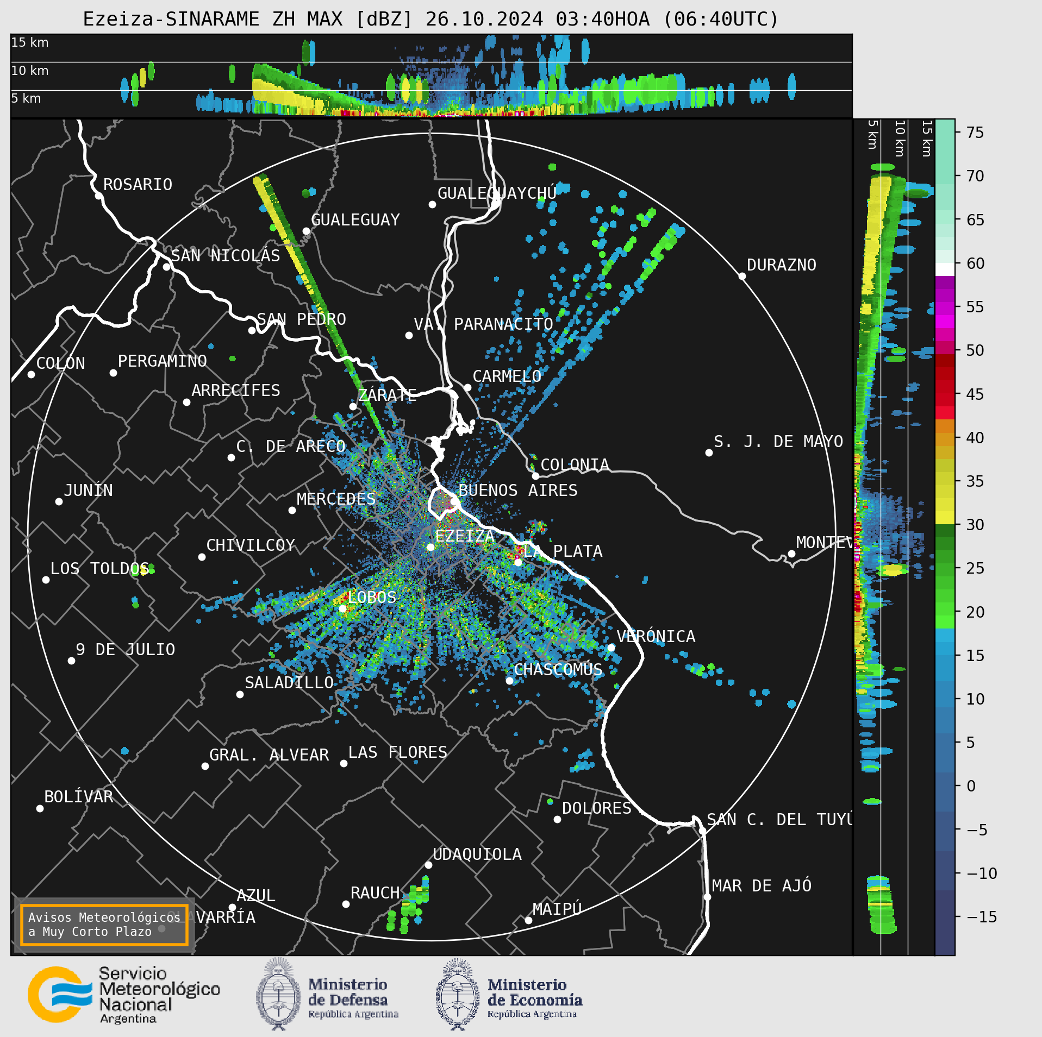Click the CHASCOMÚS city label
The height and width of the screenshot is (1037, 1042).
558,669
